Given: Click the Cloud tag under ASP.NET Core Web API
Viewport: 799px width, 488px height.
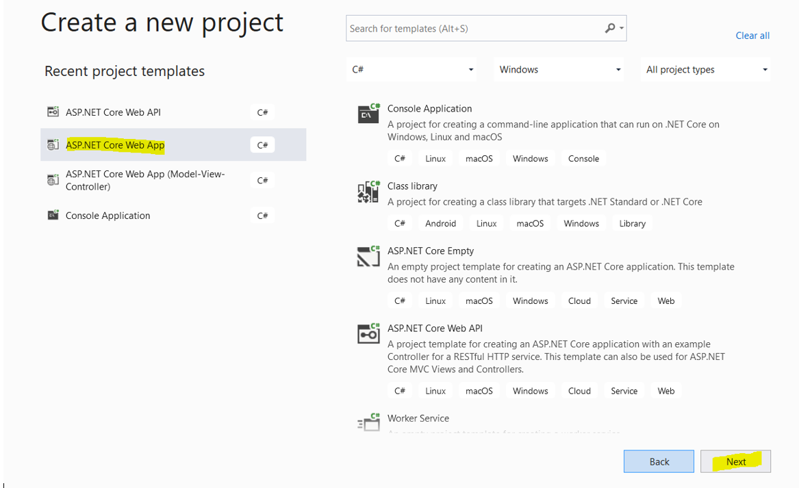Looking at the screenshot, I should (x=579, y=391).
